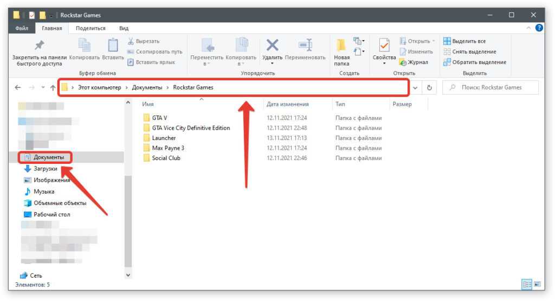Viewport: 555px width, 301px height.
Task: Click Select all in the ribbon
Action: (464, 41)
